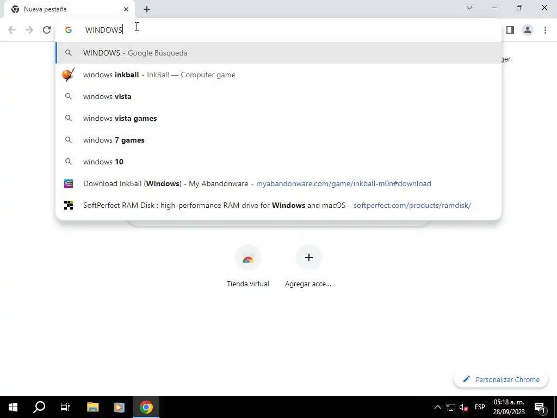Image resolution: width=557 pixels, height=418 pixels.
Task: Close the Nueva pestaña tab
Action: pos(126,9)
